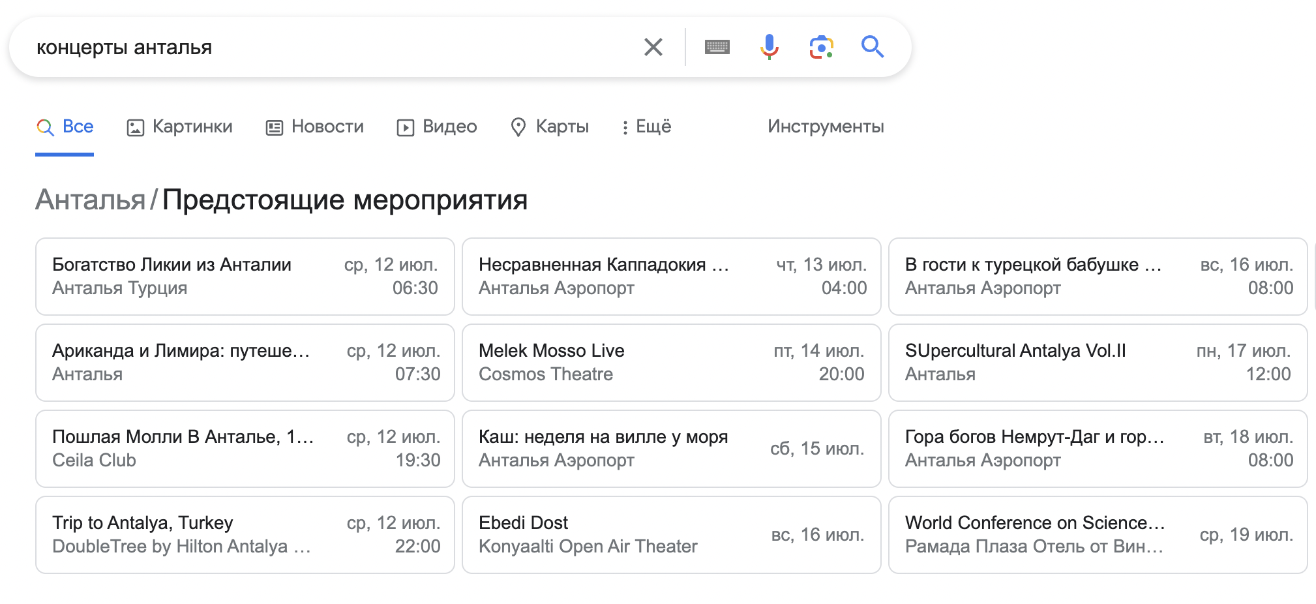The height and width of the screenshot is (604, 1316).
Task: Open Trip to Antalya, Turkey event
Action: click(245, 535)
